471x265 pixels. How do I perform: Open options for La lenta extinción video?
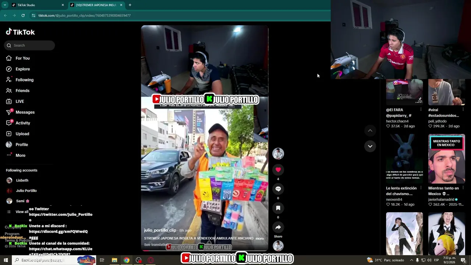421,188
